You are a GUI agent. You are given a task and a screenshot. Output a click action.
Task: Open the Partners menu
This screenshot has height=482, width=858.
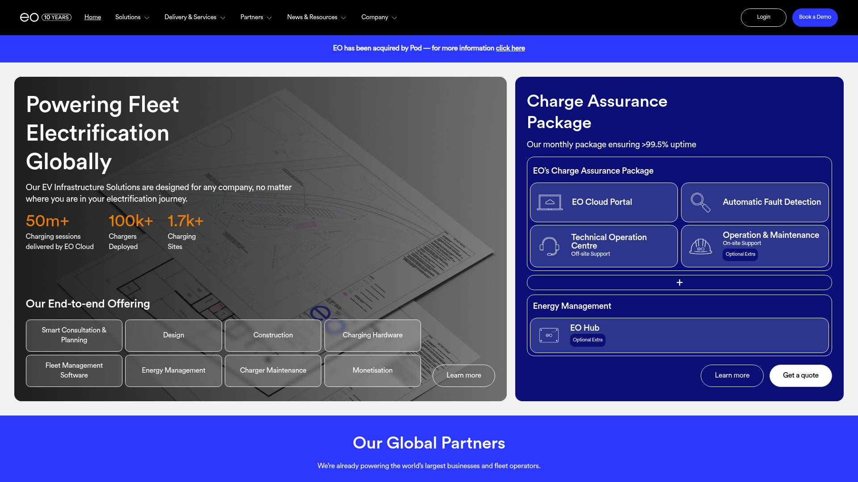[252, 17]
